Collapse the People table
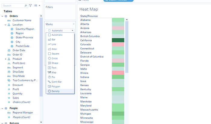 click(2, 108)
